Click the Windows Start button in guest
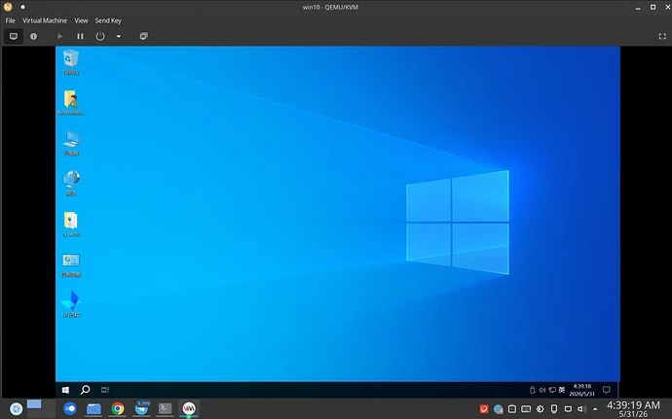672x419 pixels. (65, 390)
